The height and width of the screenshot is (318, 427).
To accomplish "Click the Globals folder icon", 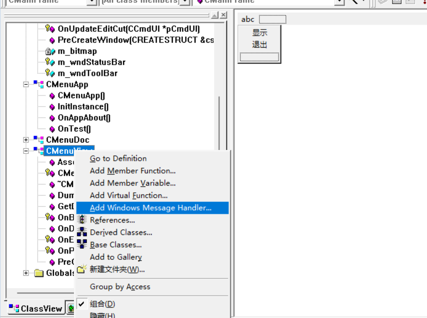I will [x=39, y=273].
